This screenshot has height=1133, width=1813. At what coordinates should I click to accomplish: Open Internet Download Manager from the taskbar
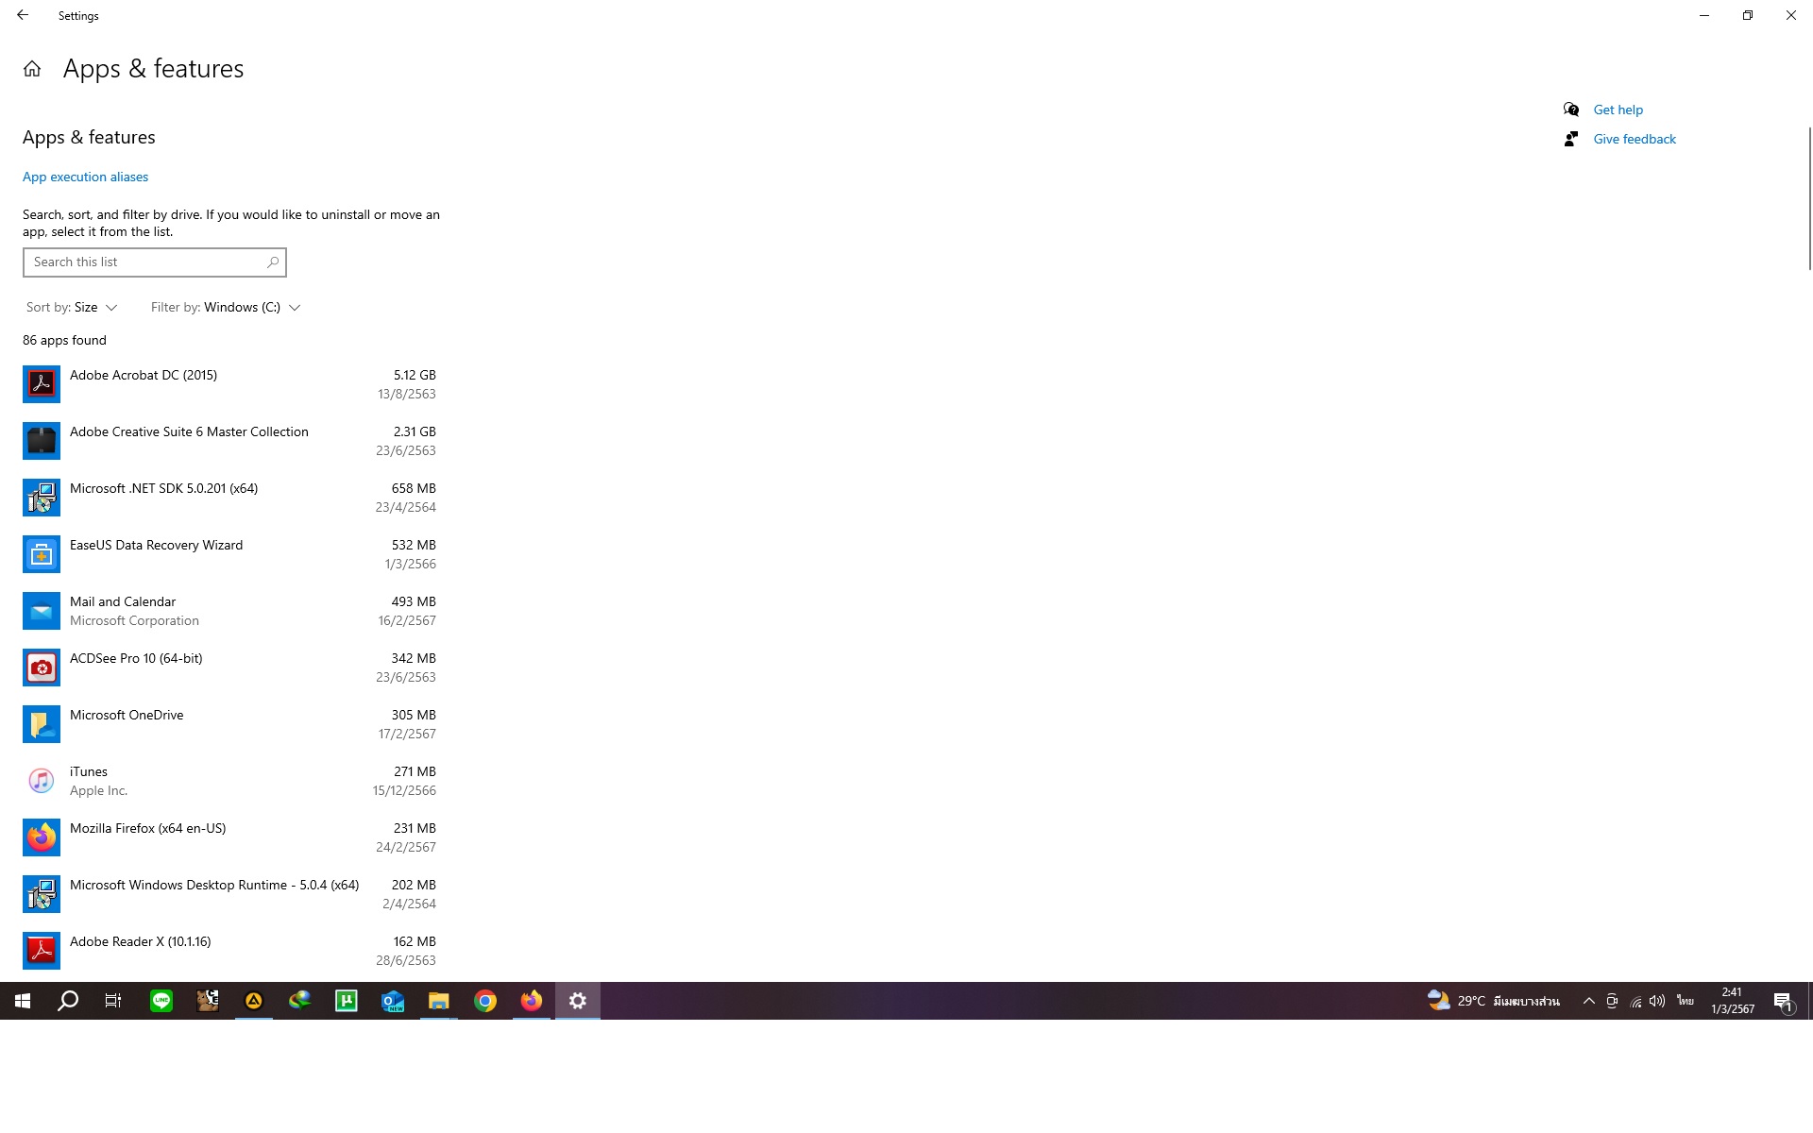click(300, 1001)
